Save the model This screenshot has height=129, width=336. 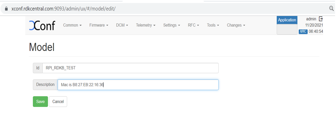click(40, 102)
